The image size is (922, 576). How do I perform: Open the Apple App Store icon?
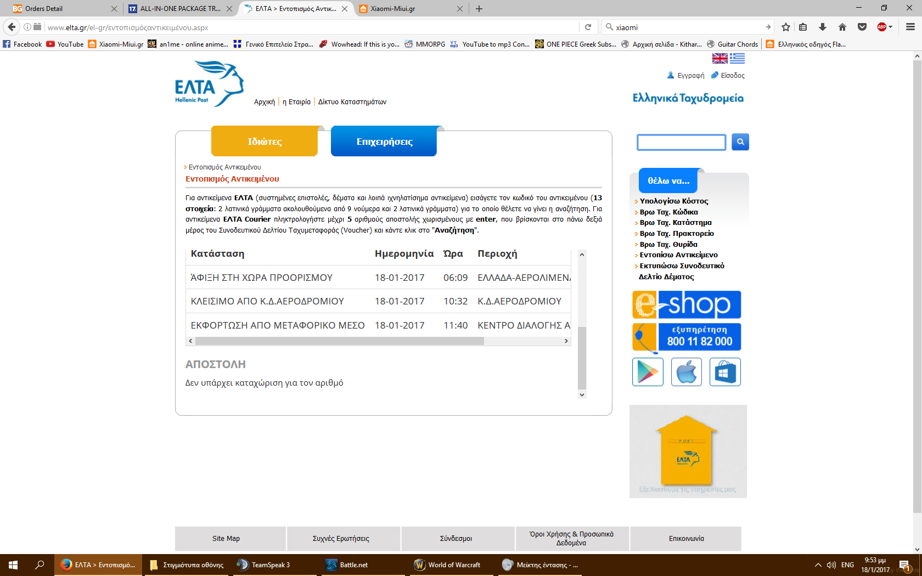point(686,372)
